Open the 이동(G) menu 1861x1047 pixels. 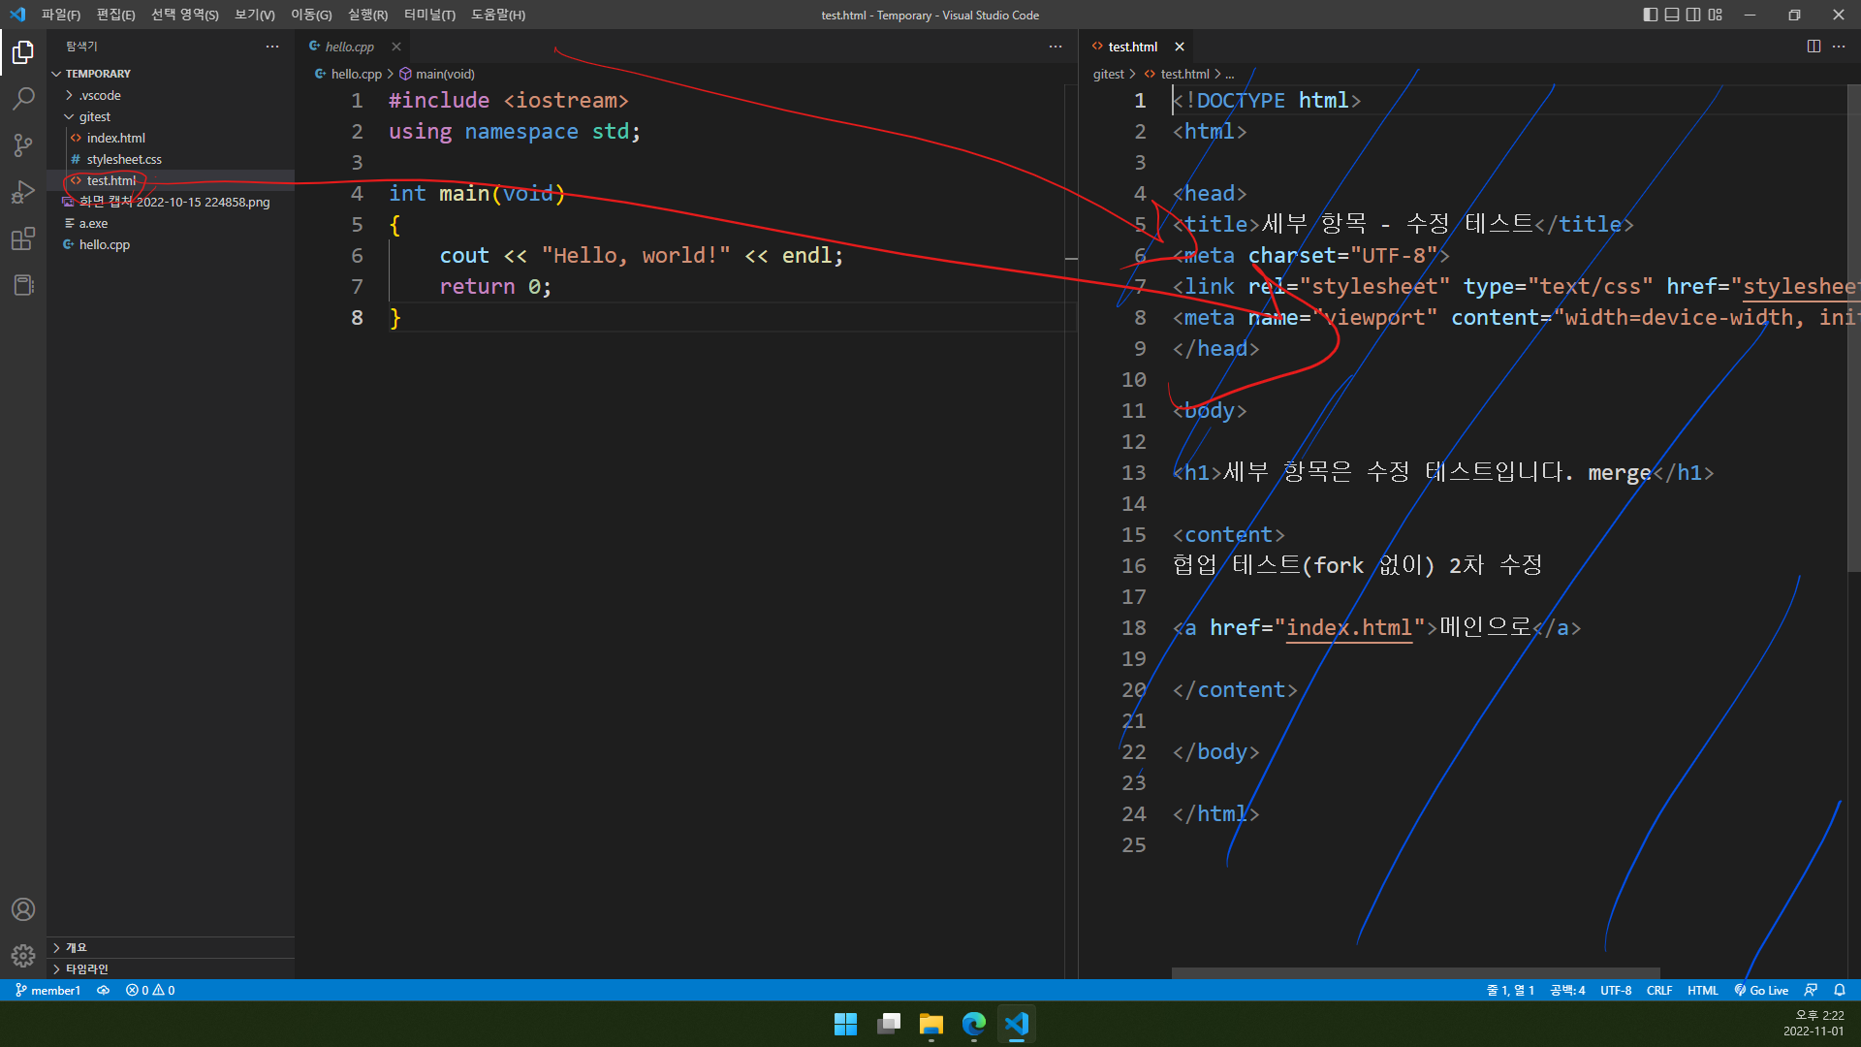[311, 15]
